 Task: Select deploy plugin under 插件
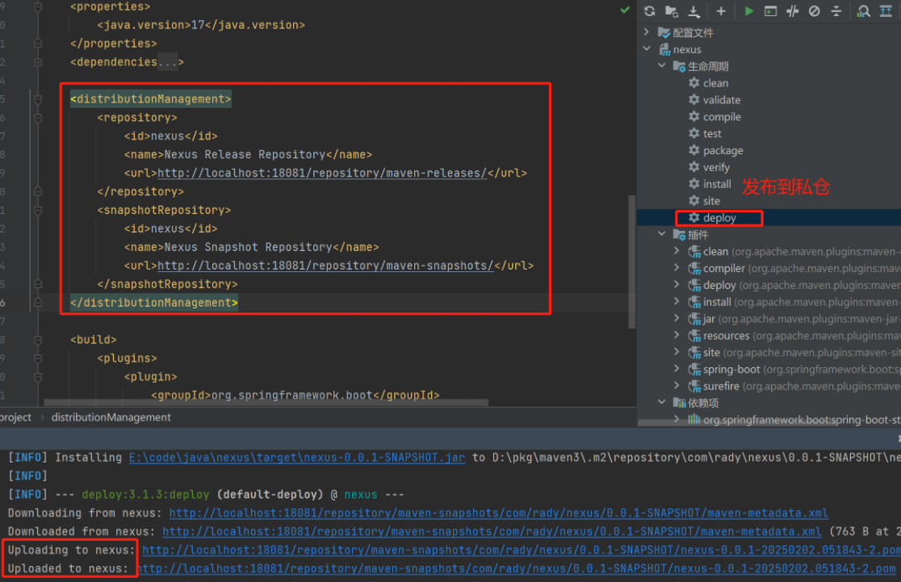click(794, 285)
